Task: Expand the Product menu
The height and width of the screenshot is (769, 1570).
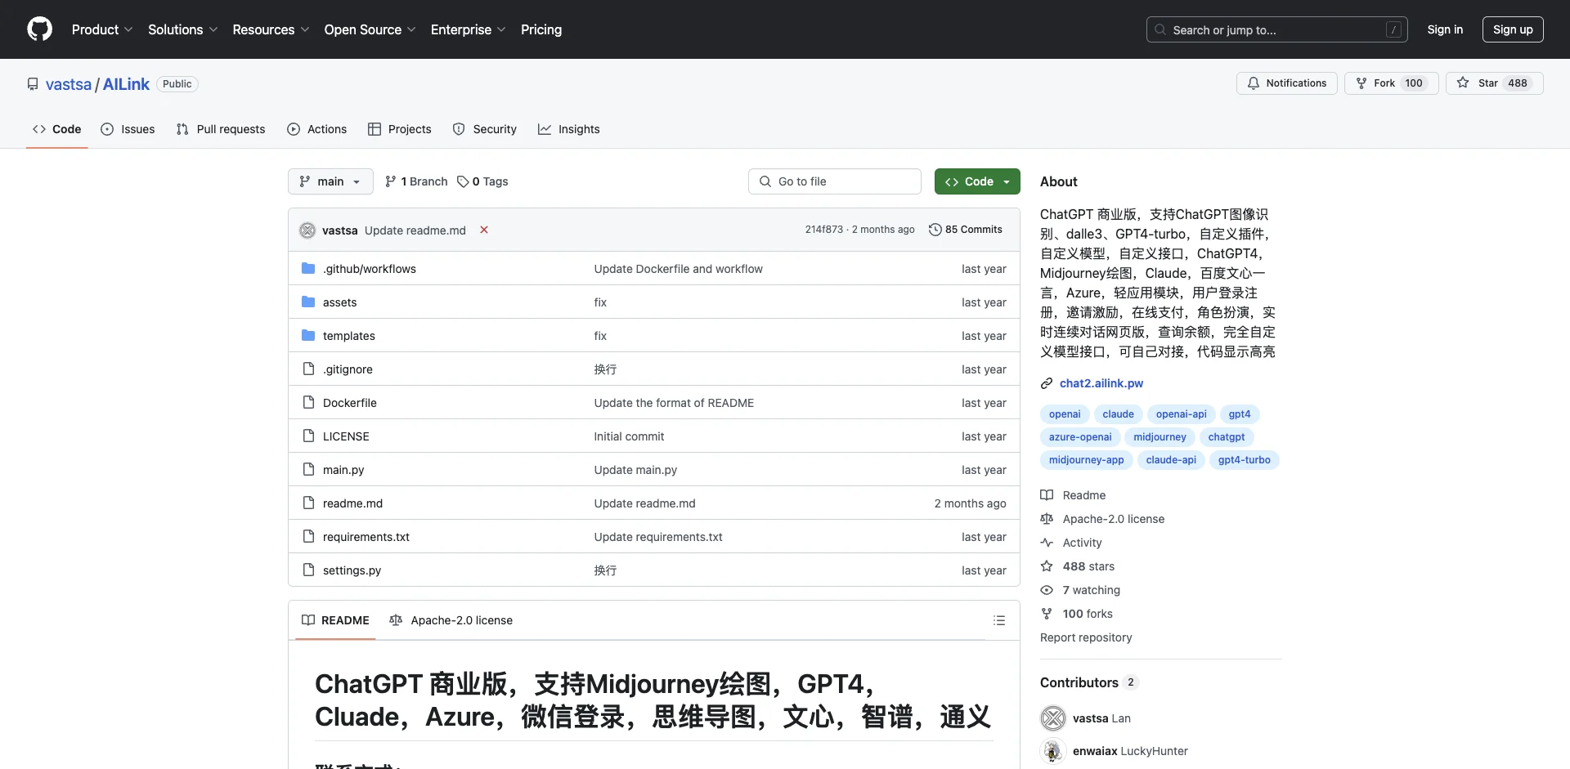Action: point(102,29)
